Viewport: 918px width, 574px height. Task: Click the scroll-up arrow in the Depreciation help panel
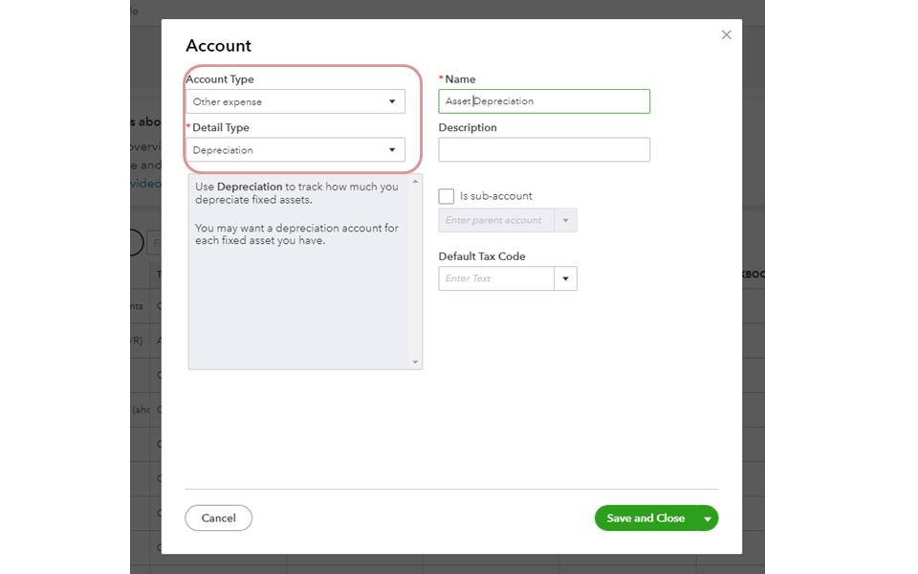pyautogui.click(x=415, y=181)
